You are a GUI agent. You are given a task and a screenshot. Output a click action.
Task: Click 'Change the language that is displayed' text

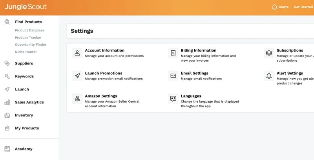[x=210, y=102]
